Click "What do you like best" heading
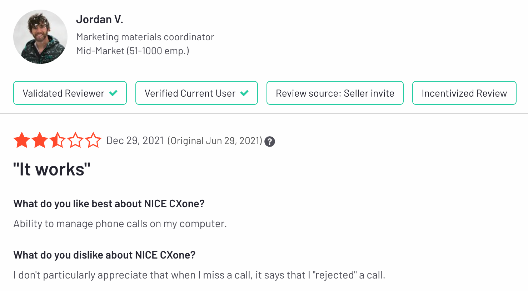528x291 pixels. 109,204
